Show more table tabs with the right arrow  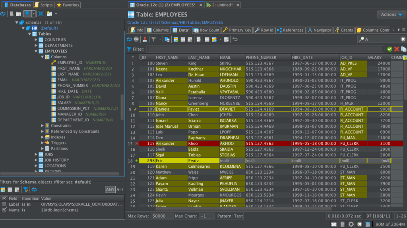[x=399, y=30]
